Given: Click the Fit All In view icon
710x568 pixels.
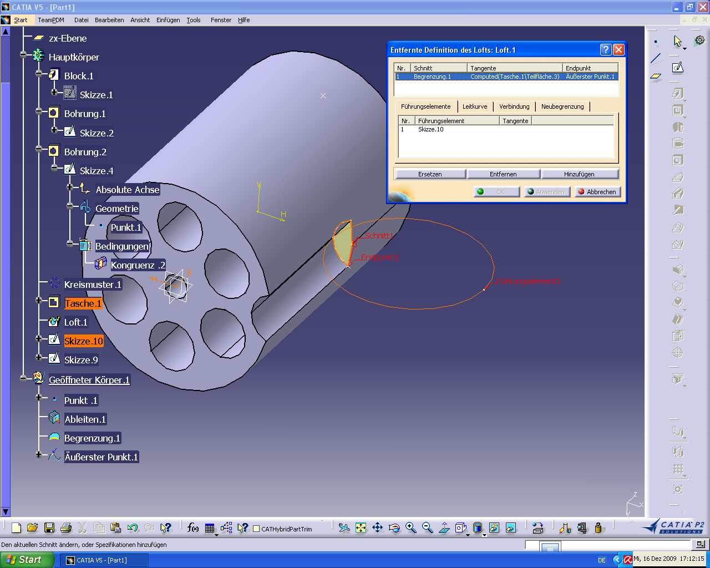Looking at the screenshot, I should 361,528.
